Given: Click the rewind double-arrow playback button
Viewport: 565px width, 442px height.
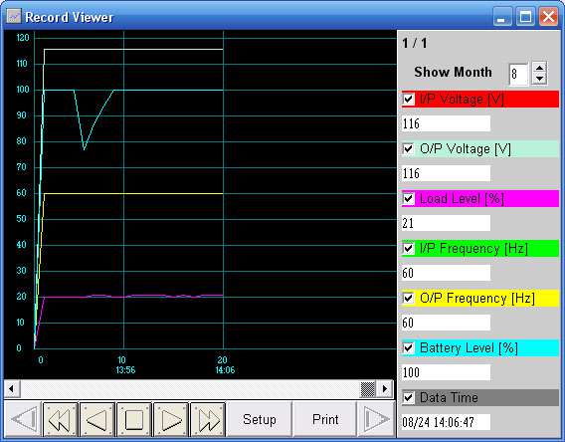Looking at the screenshot, I should (61, 419).
